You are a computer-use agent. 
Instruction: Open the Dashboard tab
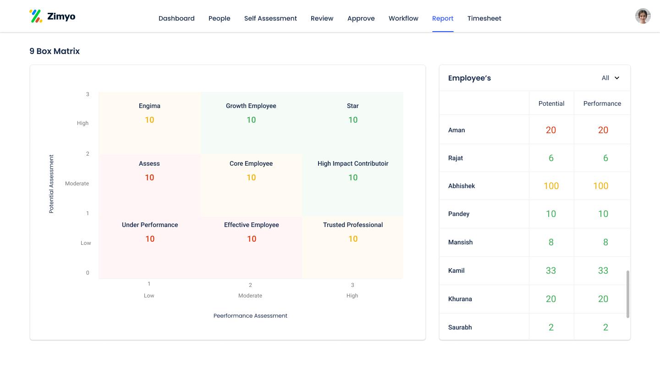176,18
